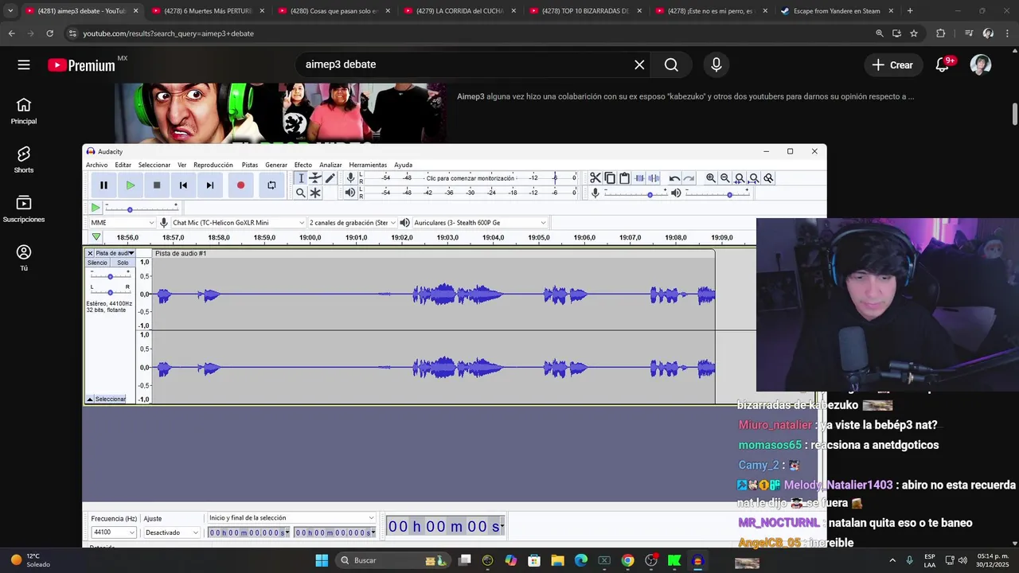This screenshot has height=573, width=1019.
Task: Select the Draw pencil tool
Action: pos(330,178)
